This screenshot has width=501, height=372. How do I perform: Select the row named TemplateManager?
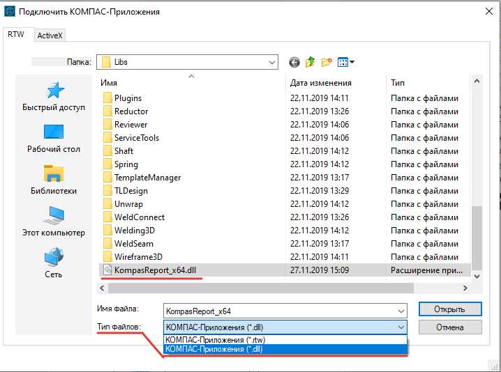point(284,178)
